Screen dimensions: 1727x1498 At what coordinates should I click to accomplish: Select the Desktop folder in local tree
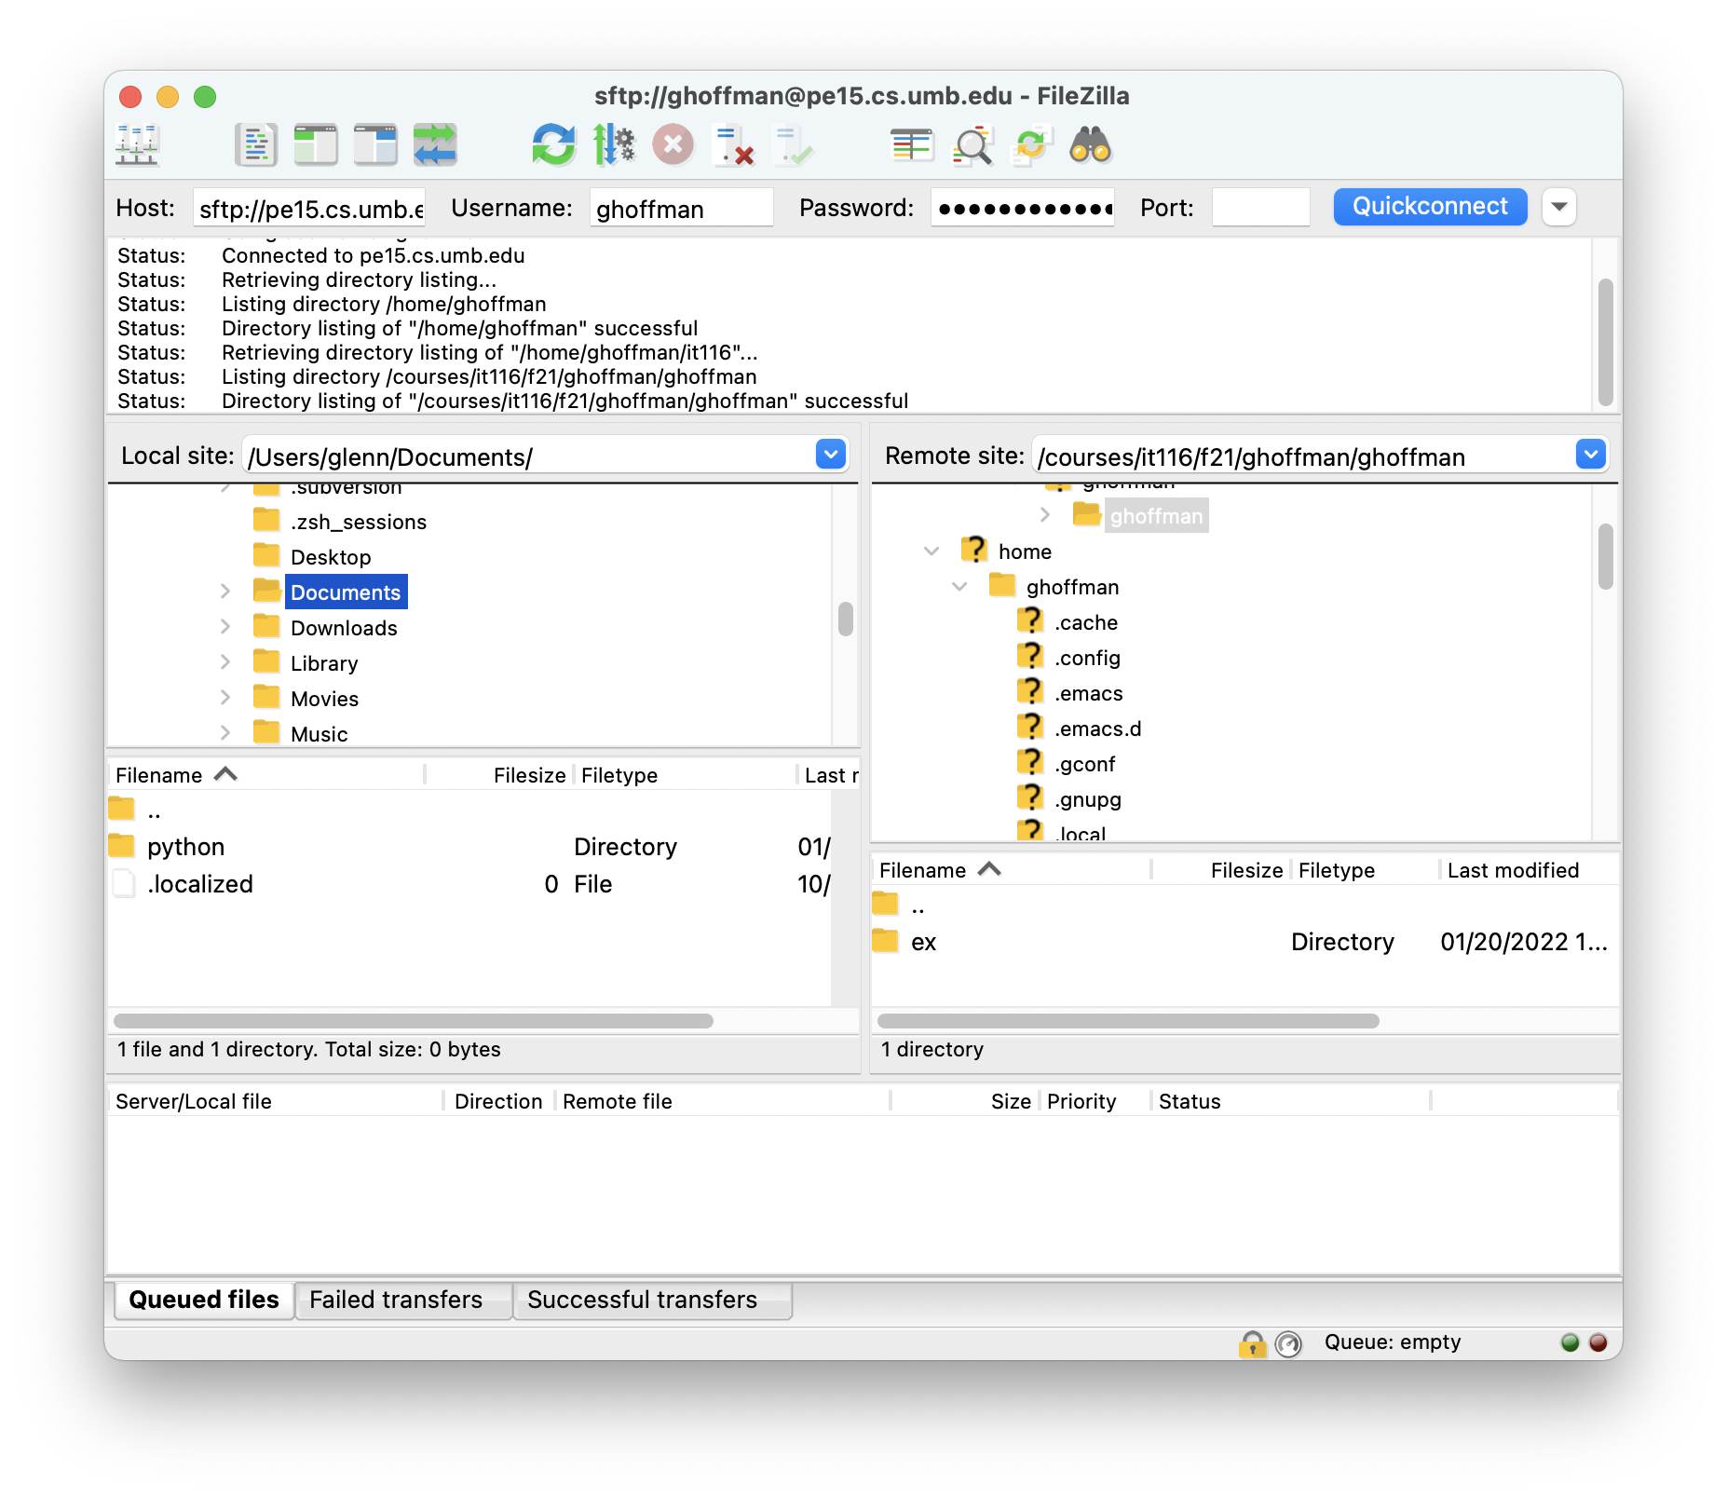(x=331, y=557)
